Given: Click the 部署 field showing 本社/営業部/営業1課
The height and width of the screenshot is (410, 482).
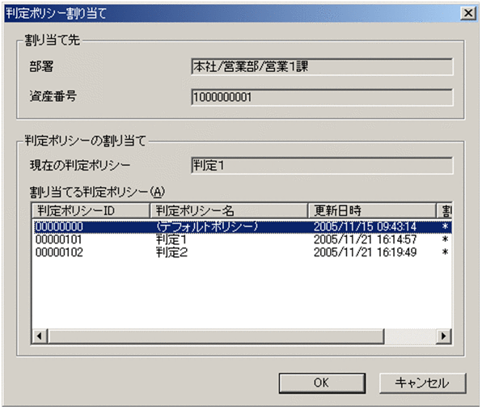Looking at the screenshot, I should [322, 66].
